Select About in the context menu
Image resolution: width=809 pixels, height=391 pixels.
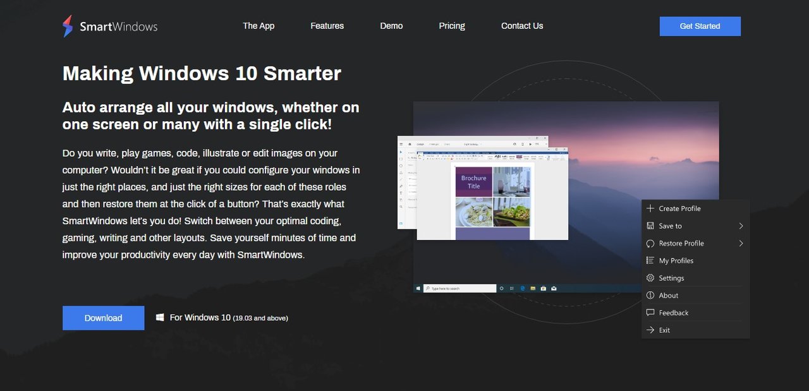695,295
